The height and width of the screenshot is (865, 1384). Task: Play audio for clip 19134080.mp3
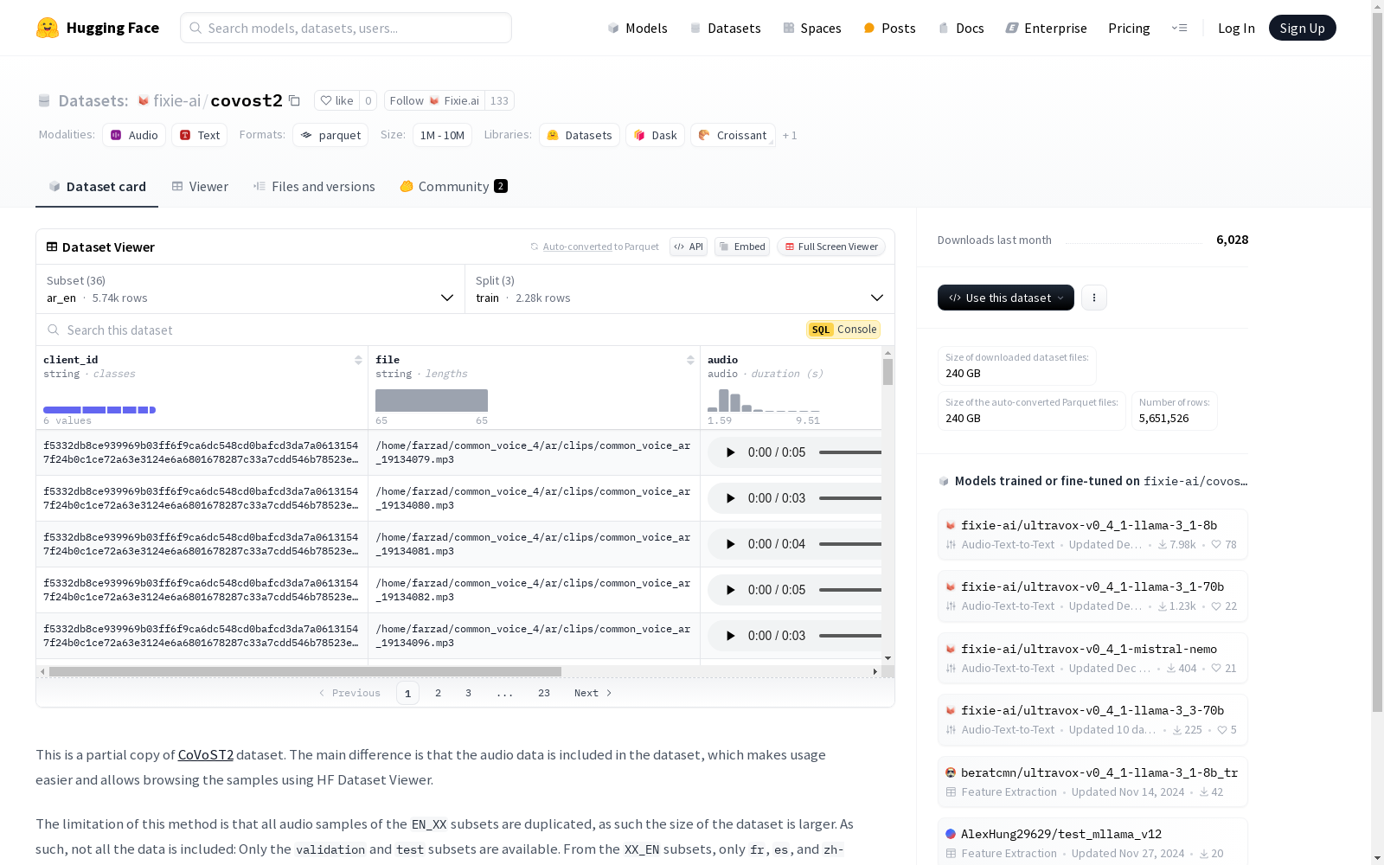(x=730, y=498)
